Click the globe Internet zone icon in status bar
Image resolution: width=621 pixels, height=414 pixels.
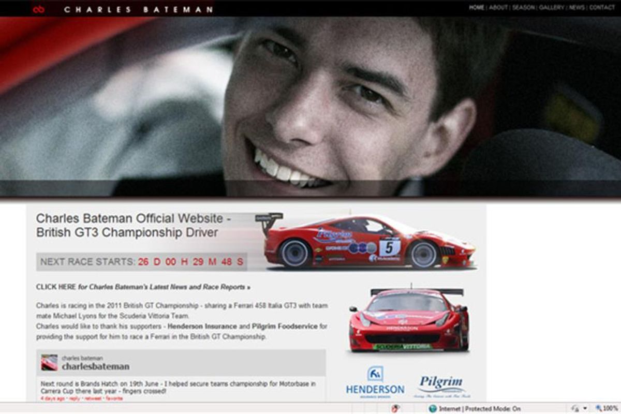[434, 407]
